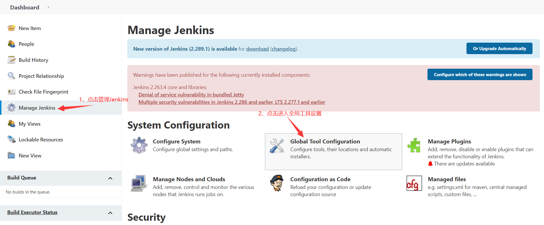Click 'Jenkins 2.263.4 core and libraries:' text
Screen dimensions: 544x225
tap(170, 87)
